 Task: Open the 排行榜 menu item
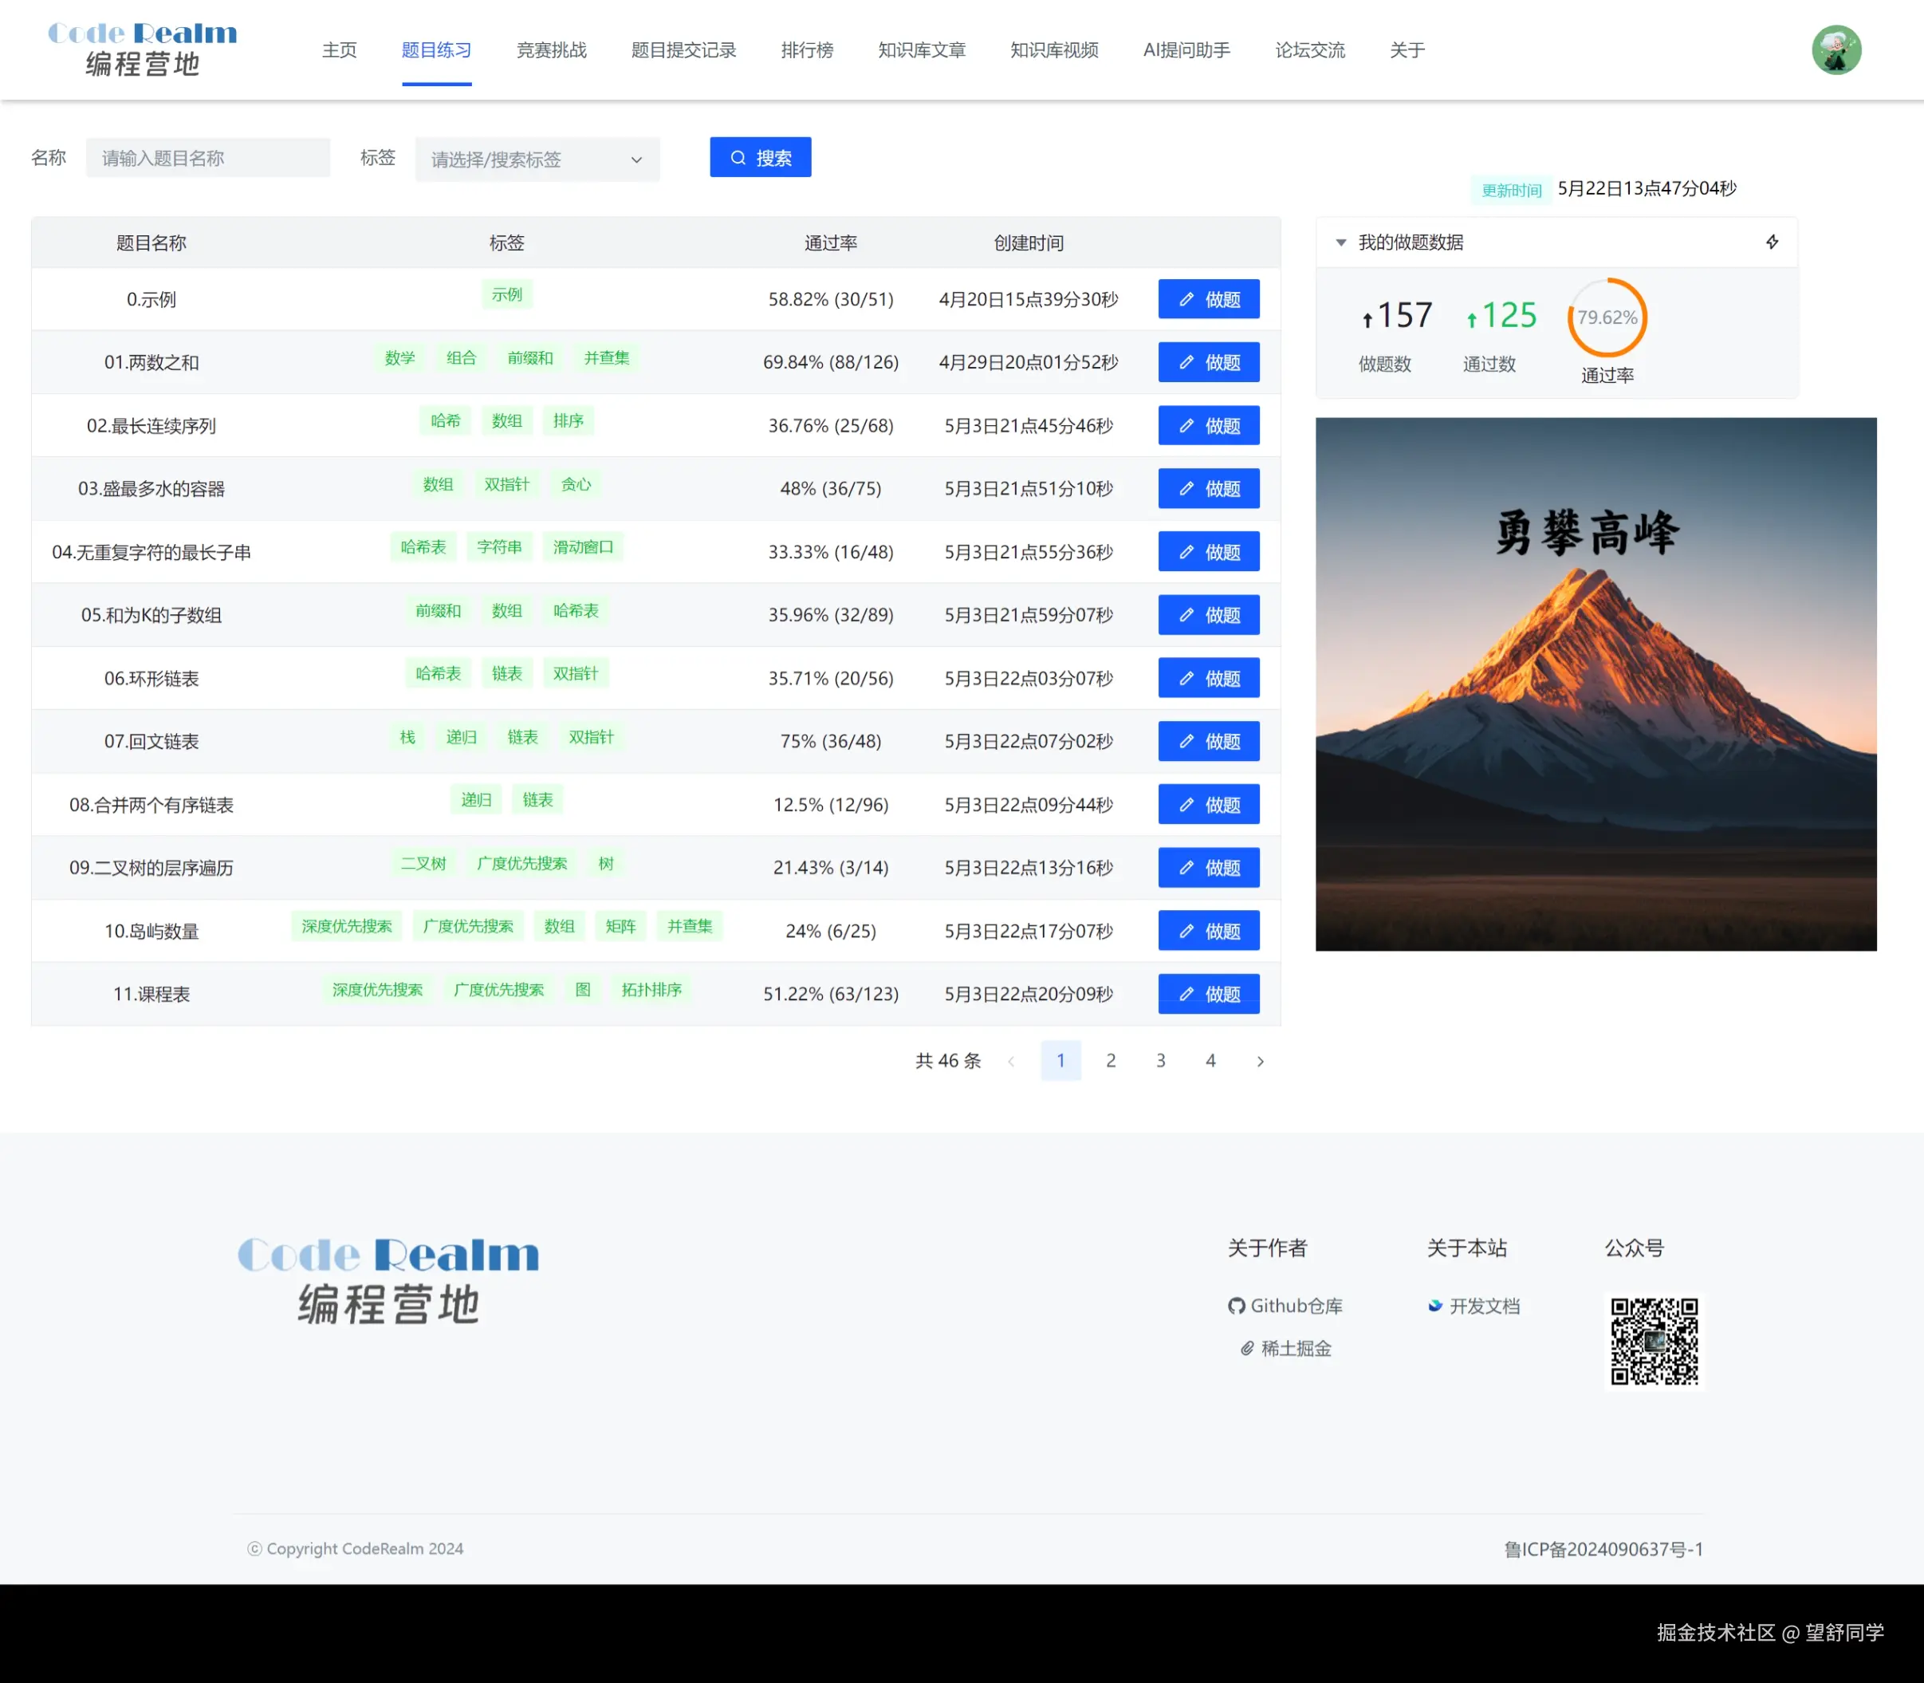pyautogui.click(x=807, y=49)
